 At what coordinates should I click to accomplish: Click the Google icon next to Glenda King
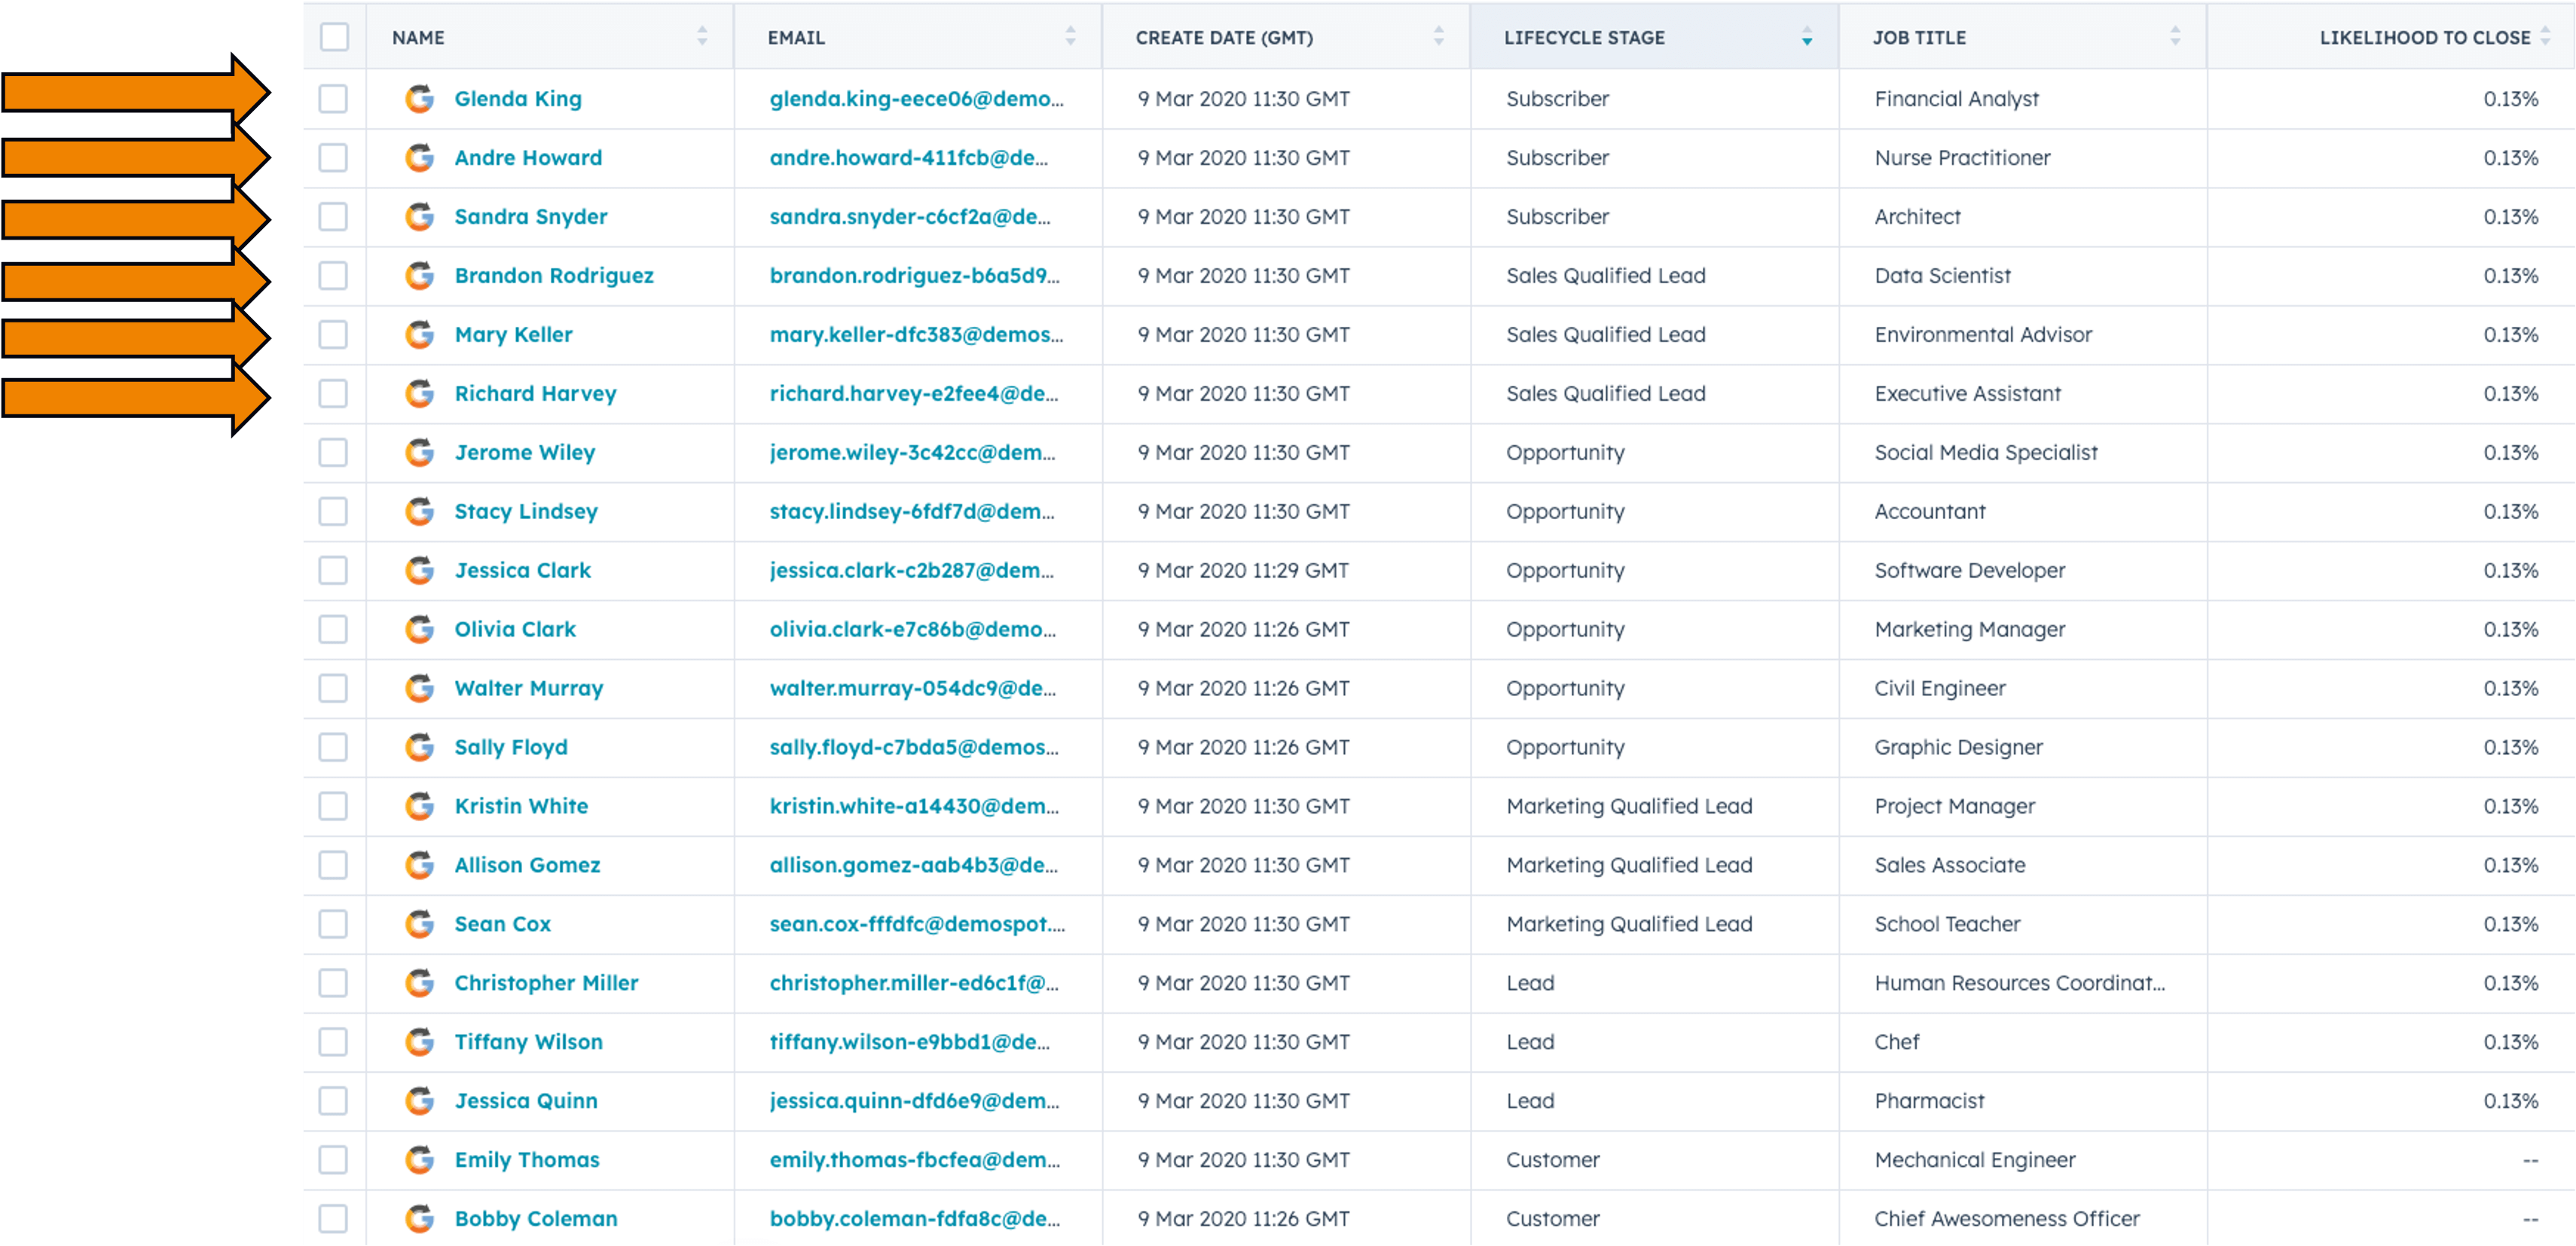click(x=419, y=99)
